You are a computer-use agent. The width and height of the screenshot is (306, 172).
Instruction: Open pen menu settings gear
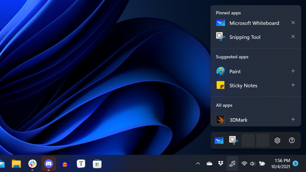tap(277, 140)
